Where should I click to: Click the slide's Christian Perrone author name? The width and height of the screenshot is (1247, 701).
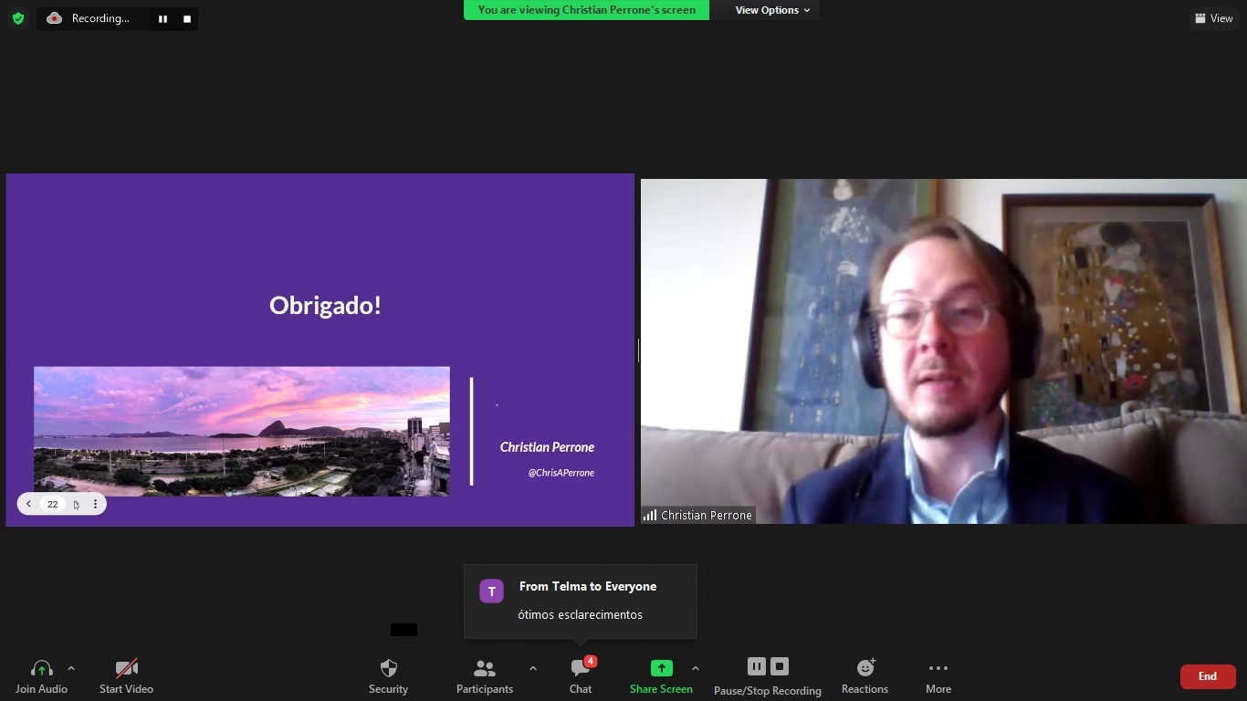click(x=547, y=447)
